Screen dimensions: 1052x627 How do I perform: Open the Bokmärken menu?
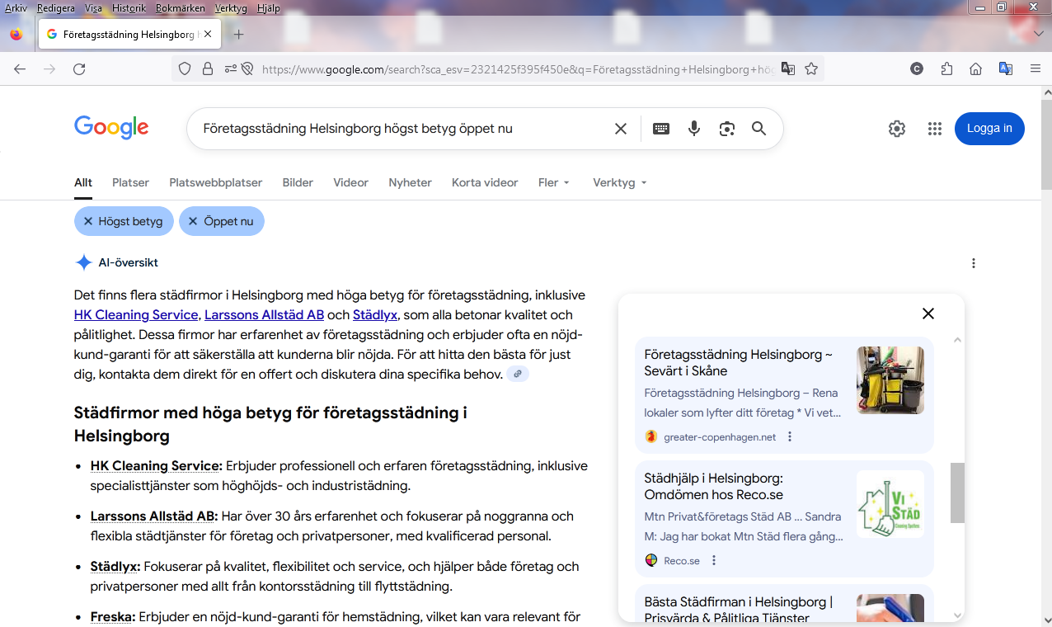pyautogui.click(x=181, y=8)
